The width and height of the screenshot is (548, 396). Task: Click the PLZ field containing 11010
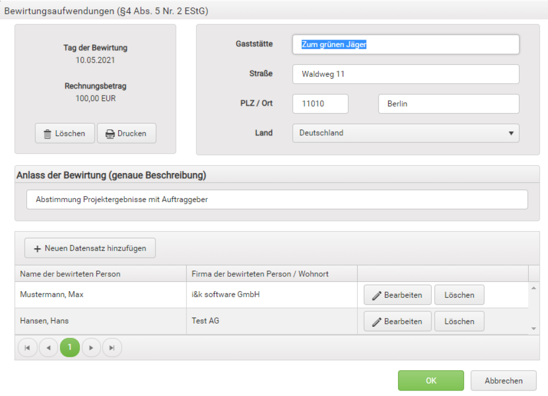(x=320, y=104)
